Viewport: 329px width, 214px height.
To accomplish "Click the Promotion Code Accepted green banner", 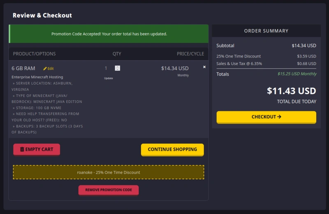I will pos(109,34).
